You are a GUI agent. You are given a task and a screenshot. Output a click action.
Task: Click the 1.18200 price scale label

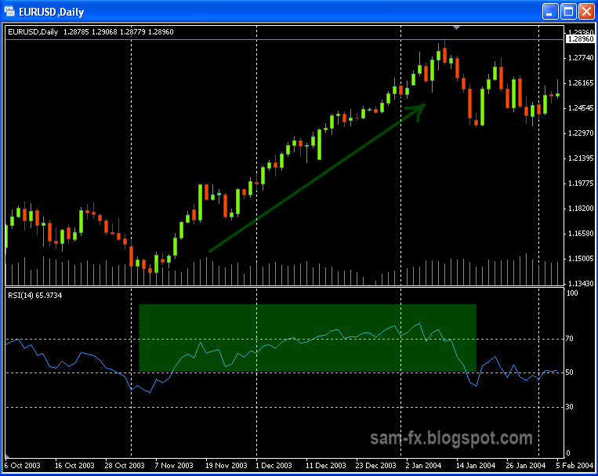click(581, 209)
